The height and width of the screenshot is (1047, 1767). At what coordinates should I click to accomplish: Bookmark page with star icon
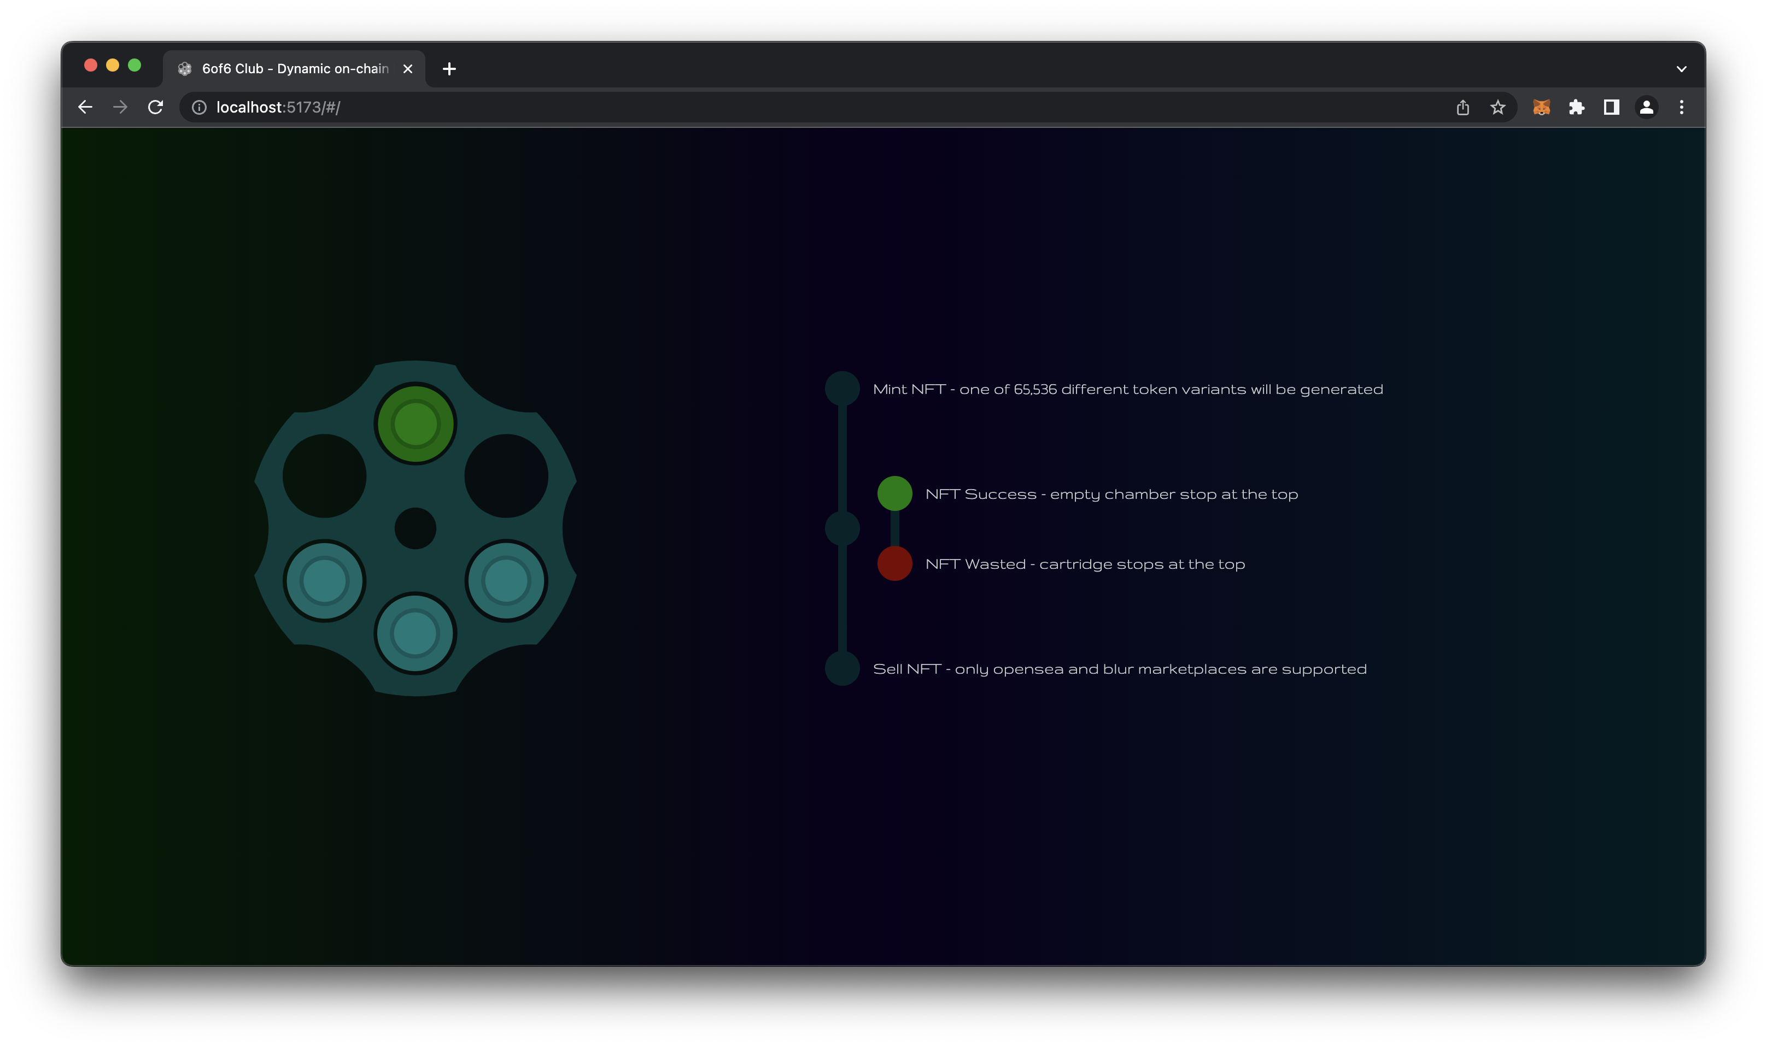coord(1497,107)
